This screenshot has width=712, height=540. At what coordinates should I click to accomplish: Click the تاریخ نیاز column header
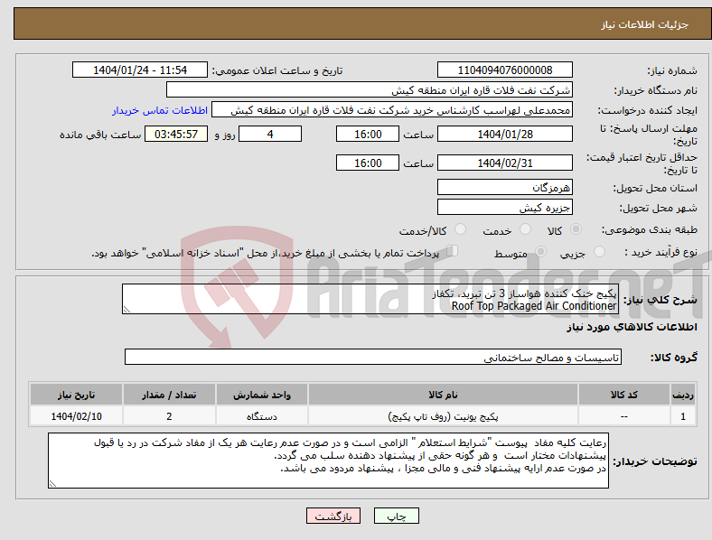(x=76, y=395)
